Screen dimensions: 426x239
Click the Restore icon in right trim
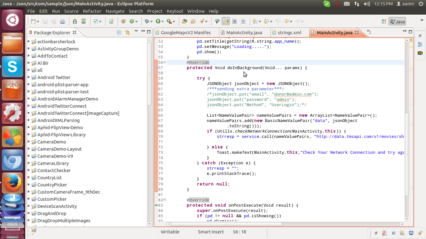[420, 36]
